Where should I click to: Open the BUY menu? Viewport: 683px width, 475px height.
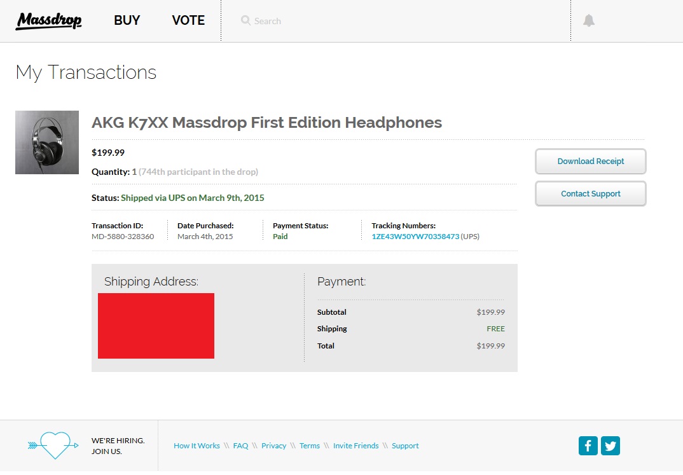[127, 20]
